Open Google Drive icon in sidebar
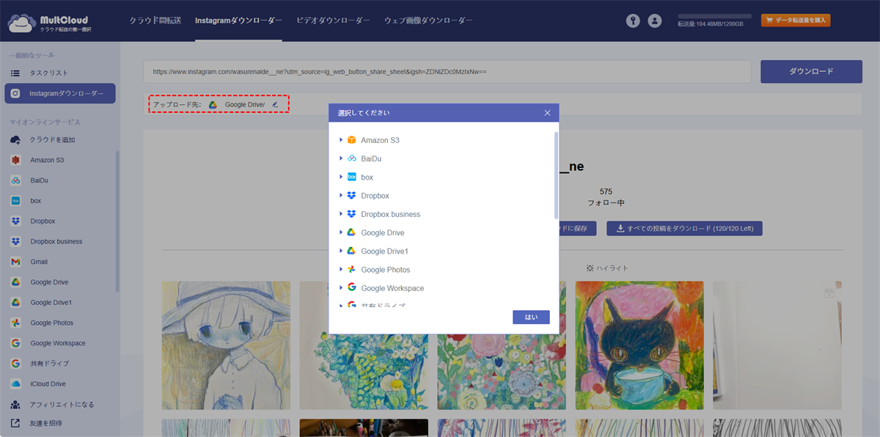 15,282
